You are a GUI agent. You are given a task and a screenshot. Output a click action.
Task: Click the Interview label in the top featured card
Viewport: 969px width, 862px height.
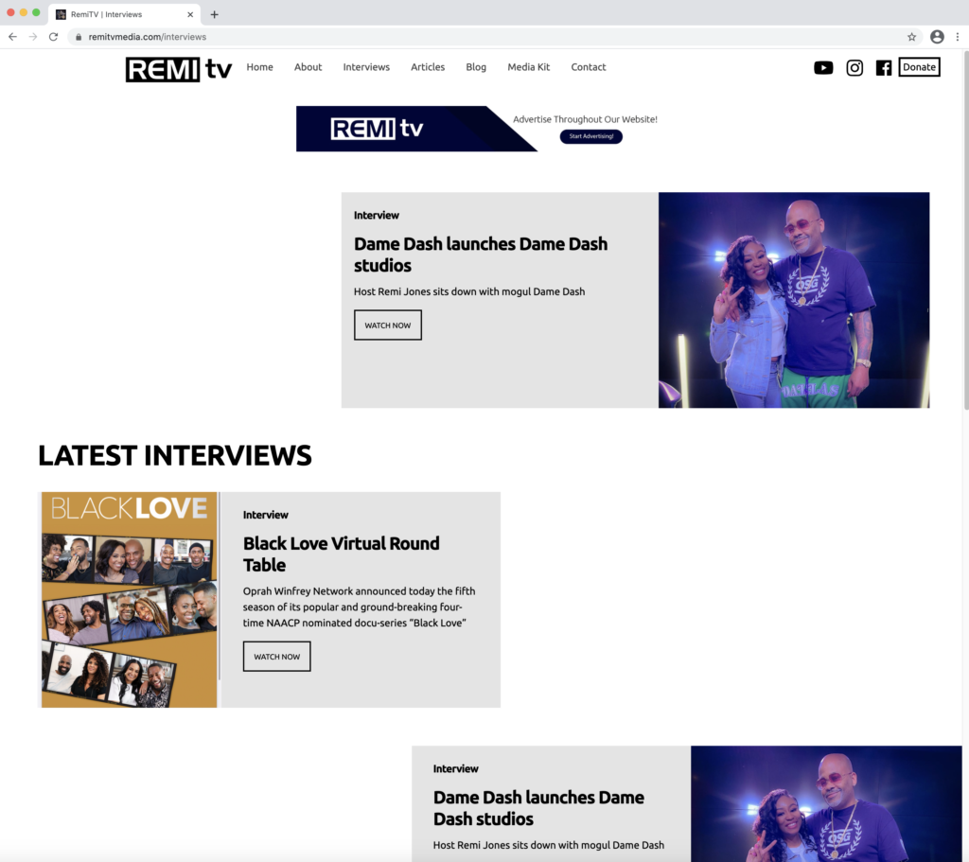click(377, 215)
